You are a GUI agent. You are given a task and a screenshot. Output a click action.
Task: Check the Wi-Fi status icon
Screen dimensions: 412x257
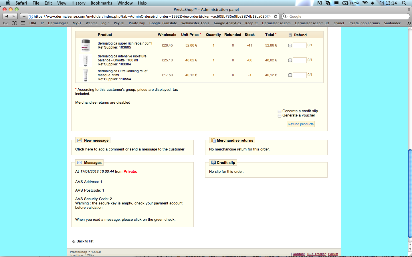pyautogui.click(x=365, y=3)
